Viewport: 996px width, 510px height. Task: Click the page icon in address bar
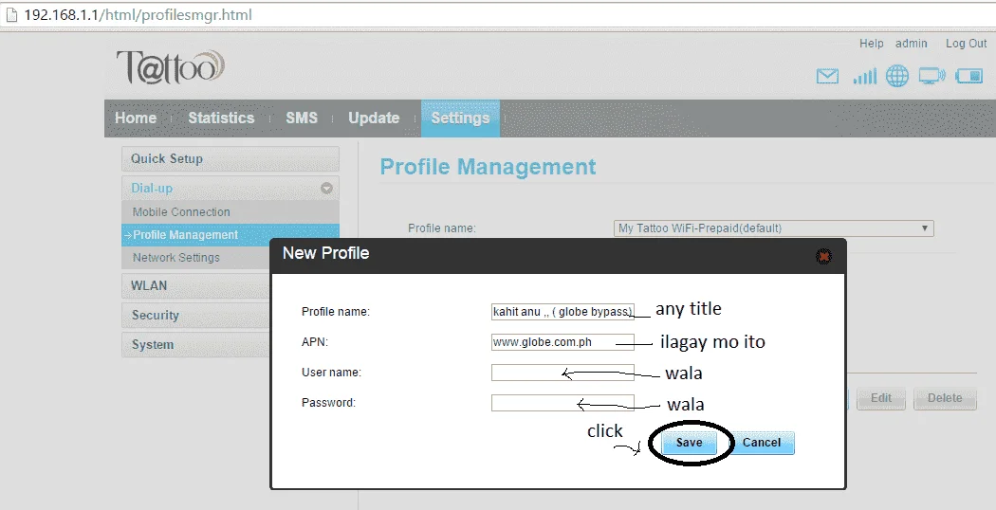pyautogui.click(x=10, y=14)
